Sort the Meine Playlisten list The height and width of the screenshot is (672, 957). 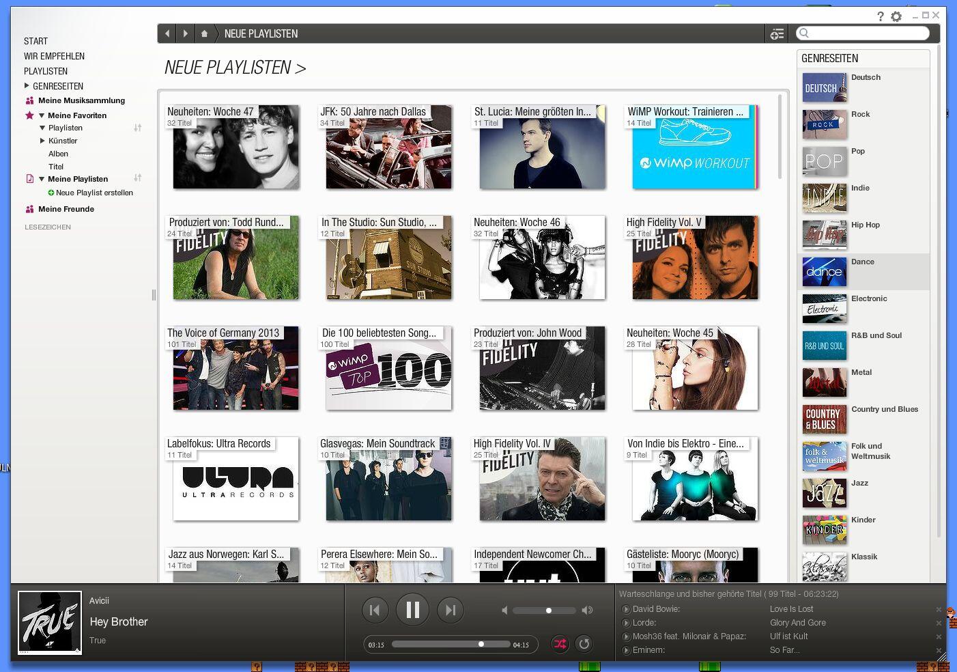[137, 178]
